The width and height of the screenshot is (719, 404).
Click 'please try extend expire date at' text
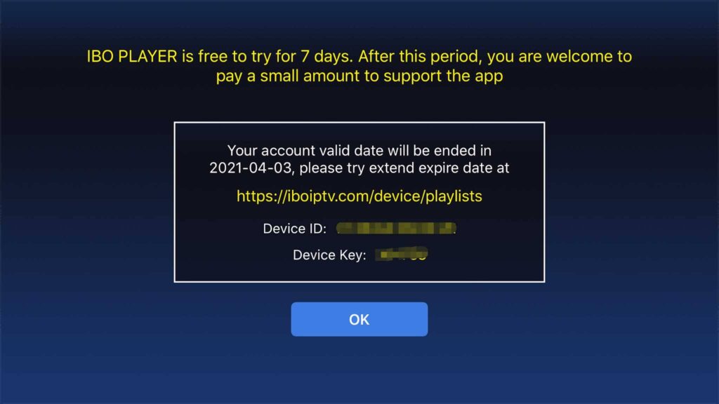pyautogui.click(x=404, y=168)
